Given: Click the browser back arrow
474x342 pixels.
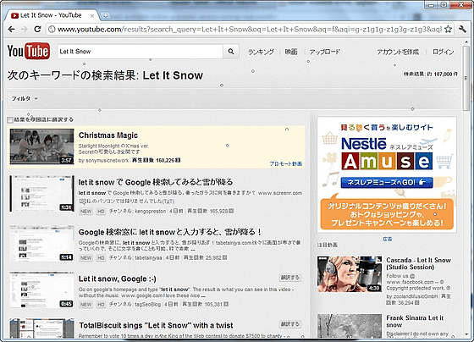Looking at the screenshot, I should (x=12, y=29).
